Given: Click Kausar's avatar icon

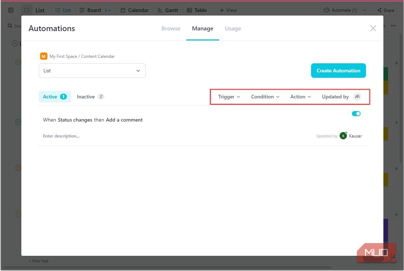Looking at the screenshot, I should 343,136.
